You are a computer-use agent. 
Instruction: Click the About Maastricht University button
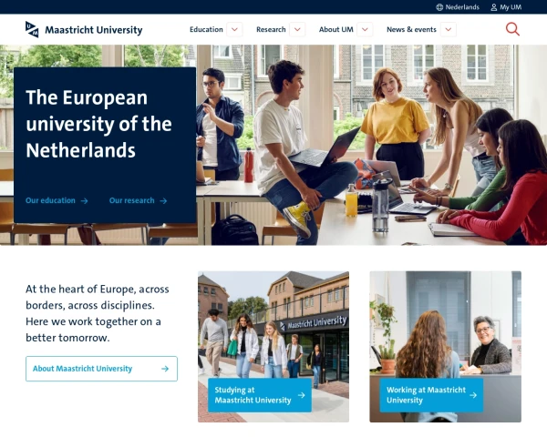click(101, 369)
